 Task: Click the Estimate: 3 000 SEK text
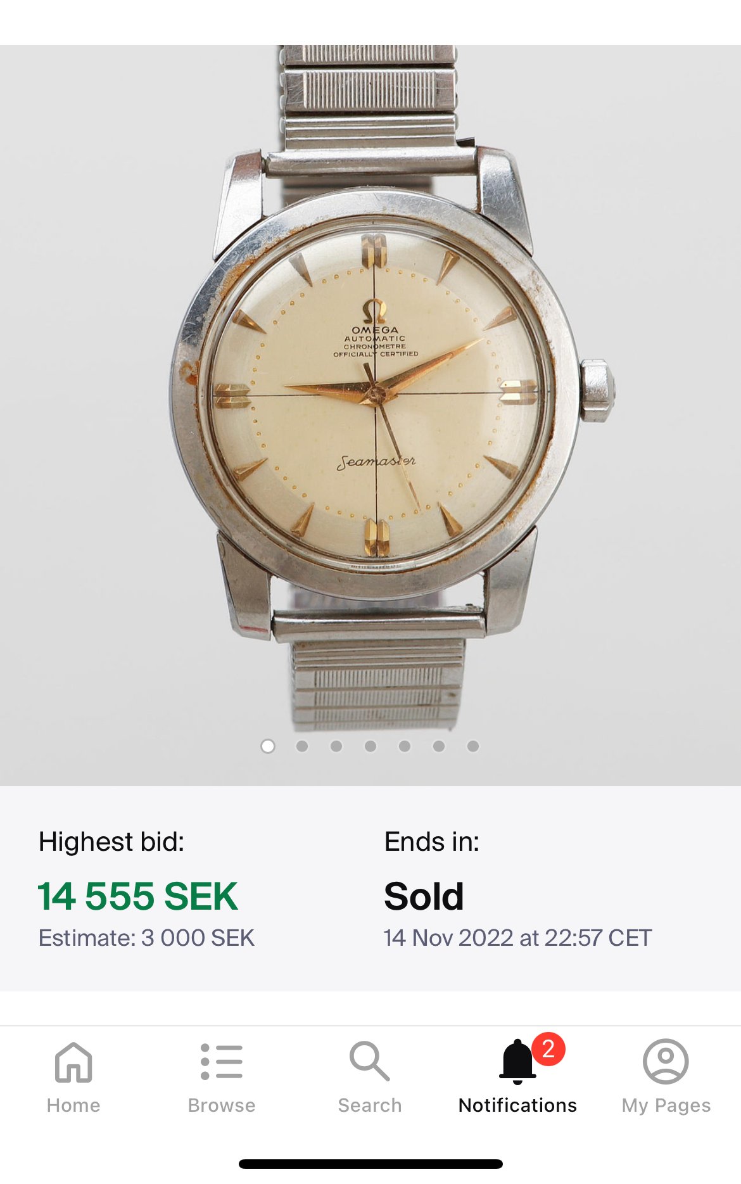146,938
